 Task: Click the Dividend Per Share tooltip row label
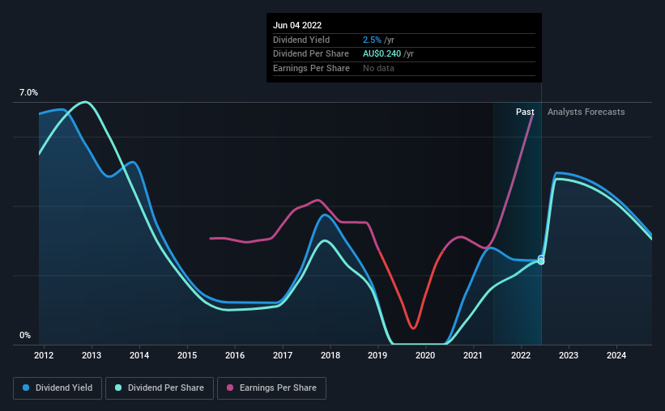[311, 54]
